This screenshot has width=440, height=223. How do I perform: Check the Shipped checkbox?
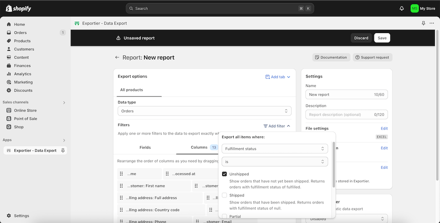click(x=224, y=195)
